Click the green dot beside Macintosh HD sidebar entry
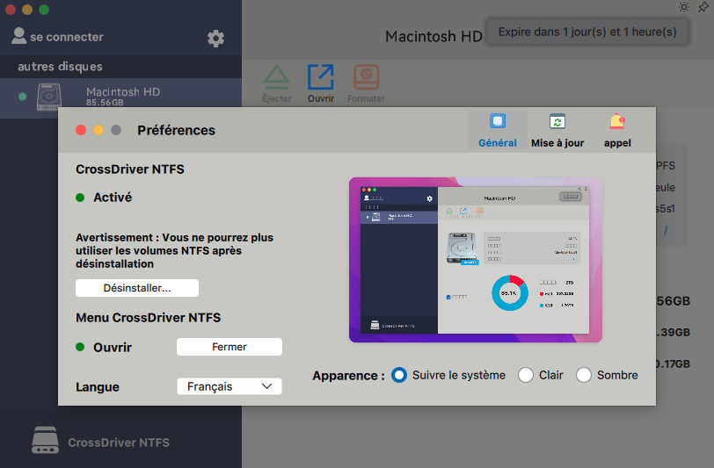The width and height of the screenshot is (714, 468). [22, 97]
